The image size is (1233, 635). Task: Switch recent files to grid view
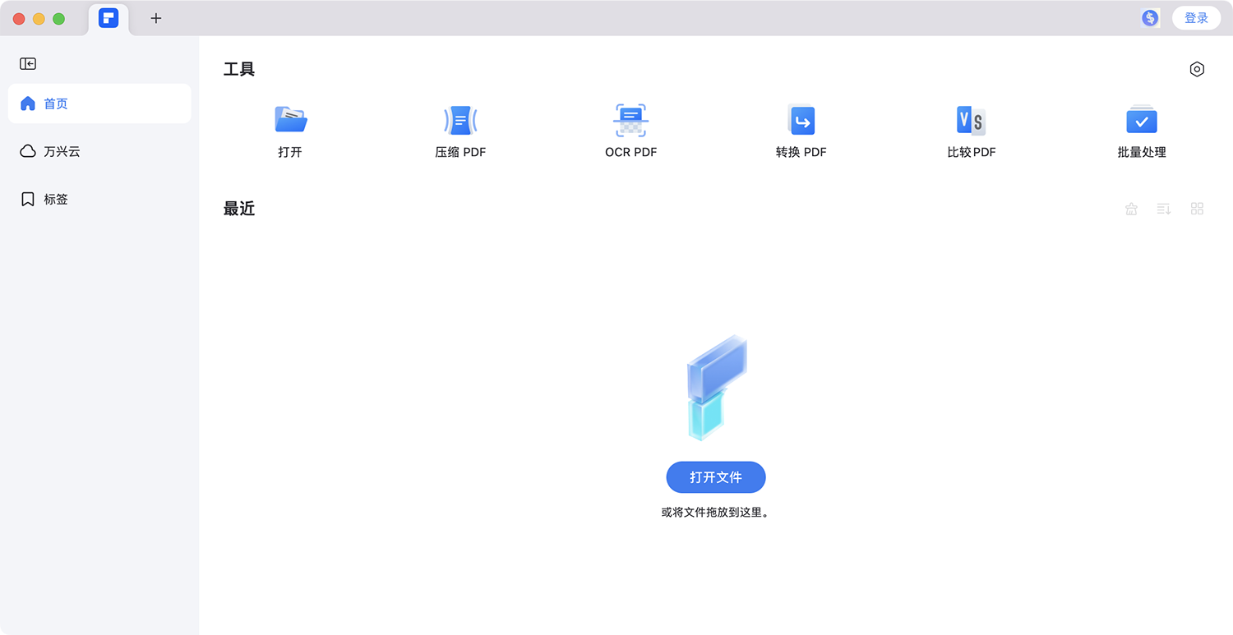pyautogui.click(x=1197, y=209)
